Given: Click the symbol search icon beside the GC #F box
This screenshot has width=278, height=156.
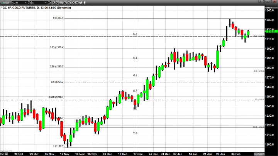Looking at the screenshot, I should pos(29,3).
